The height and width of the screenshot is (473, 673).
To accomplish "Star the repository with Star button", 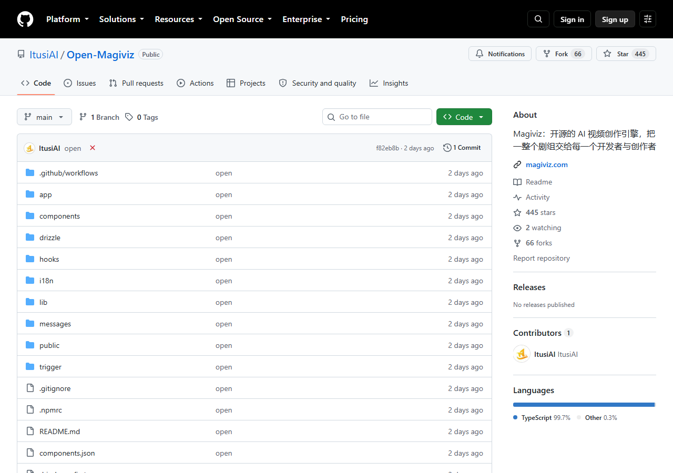I will [626, 54].
